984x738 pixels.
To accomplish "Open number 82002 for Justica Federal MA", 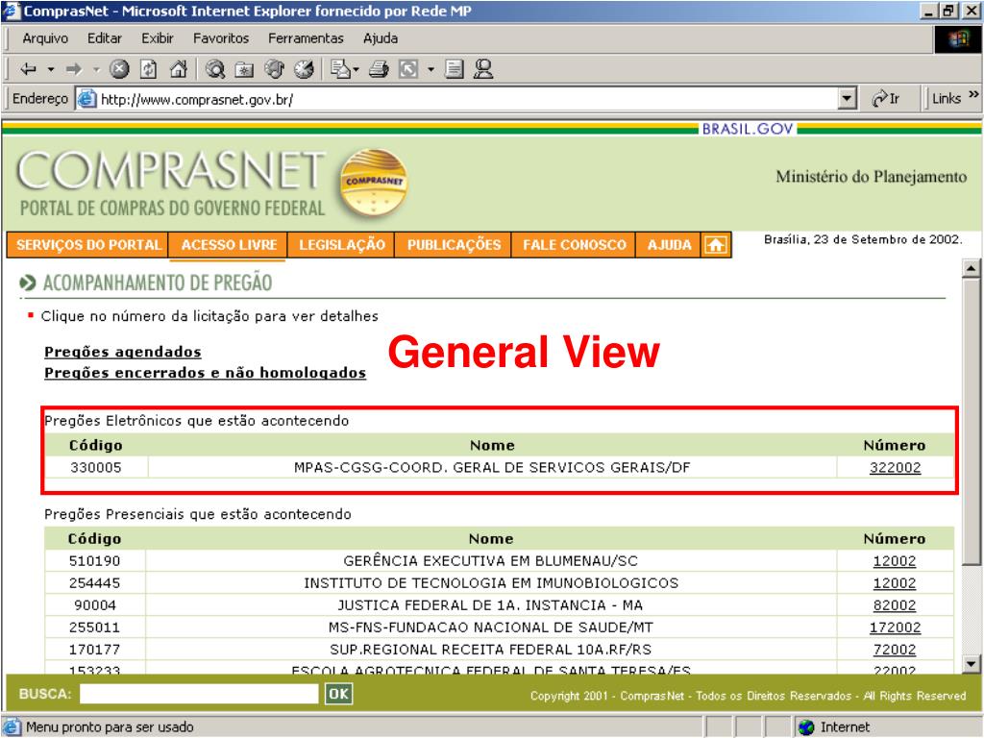I will click(x=895, y=605).
